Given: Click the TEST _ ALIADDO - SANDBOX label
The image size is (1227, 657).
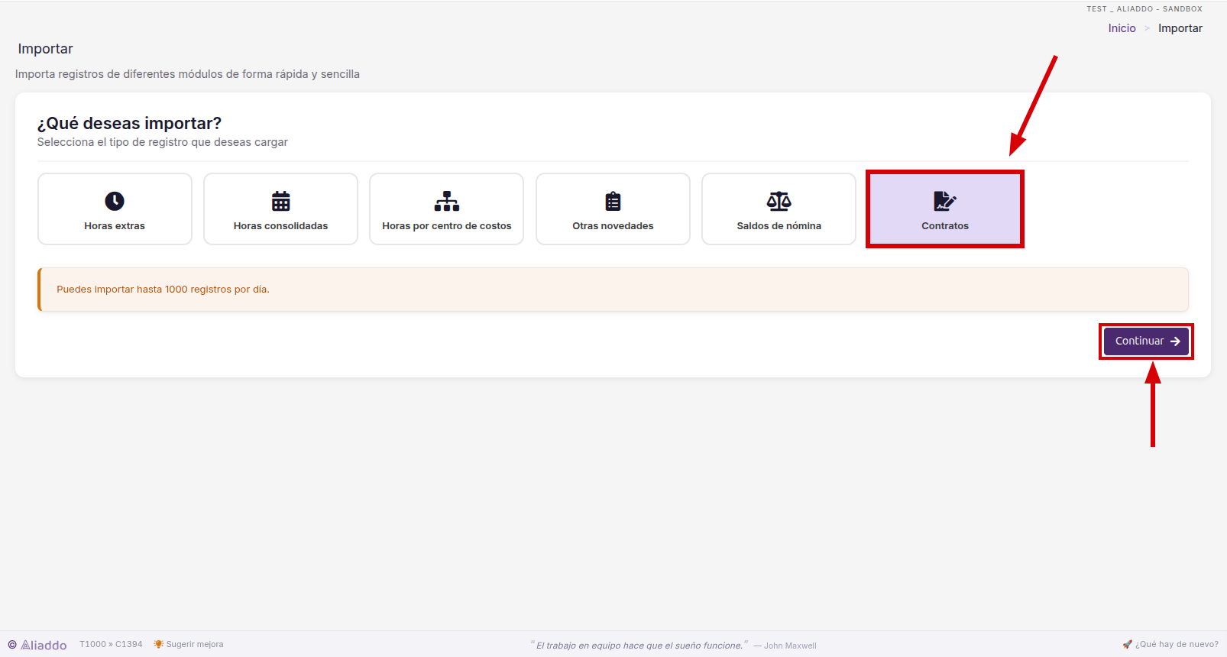Looking at the screenshot, I should 1144,9.
